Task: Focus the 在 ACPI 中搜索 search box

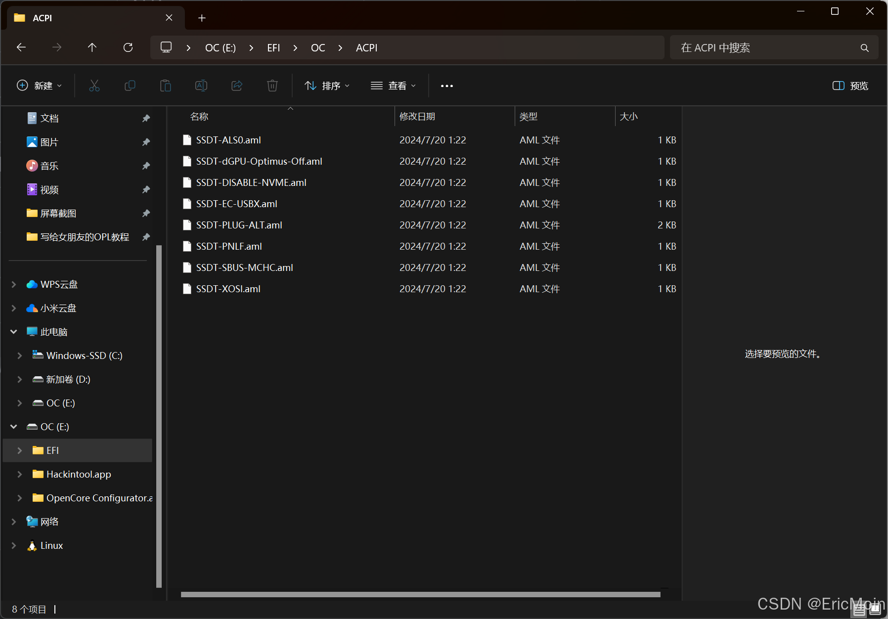Action: pyautogui.click(x=774, y=48)
